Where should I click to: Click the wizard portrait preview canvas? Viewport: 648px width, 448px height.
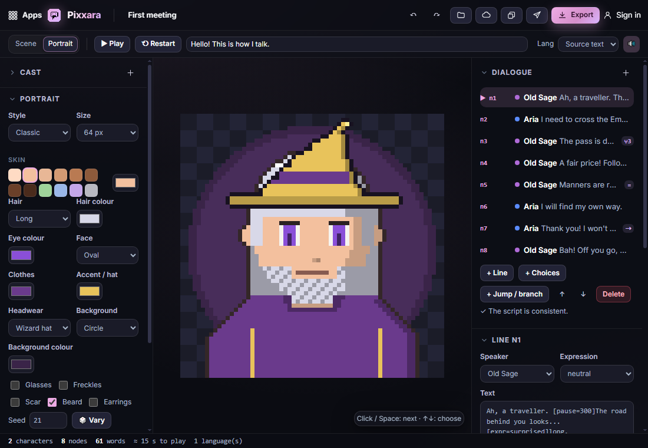coord(312,246)
